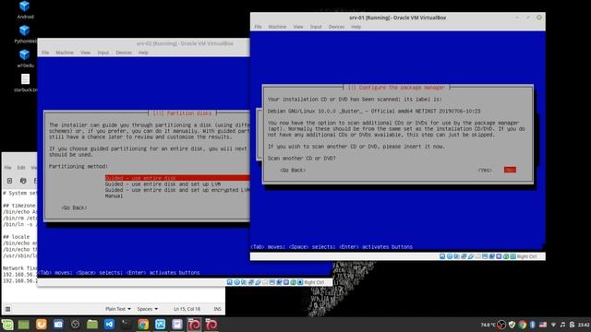This screenshot has height=332, width=591.
Task: Open the Linux Mint start menu
Action: (7, 325)
